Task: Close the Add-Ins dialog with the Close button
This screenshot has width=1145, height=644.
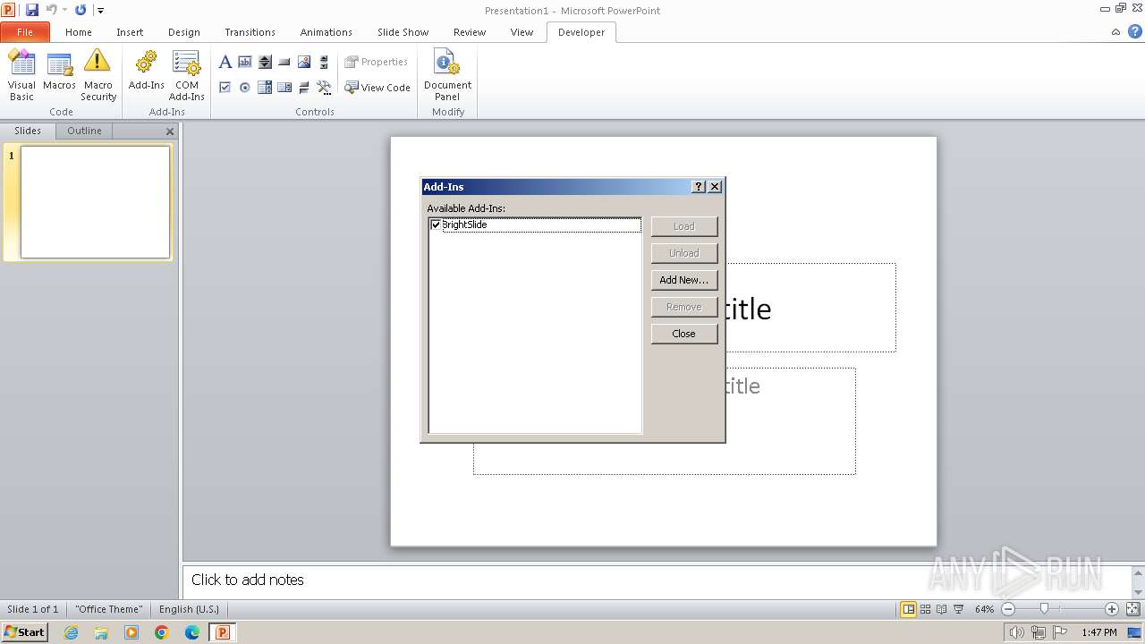Action: tap(684, 334)
